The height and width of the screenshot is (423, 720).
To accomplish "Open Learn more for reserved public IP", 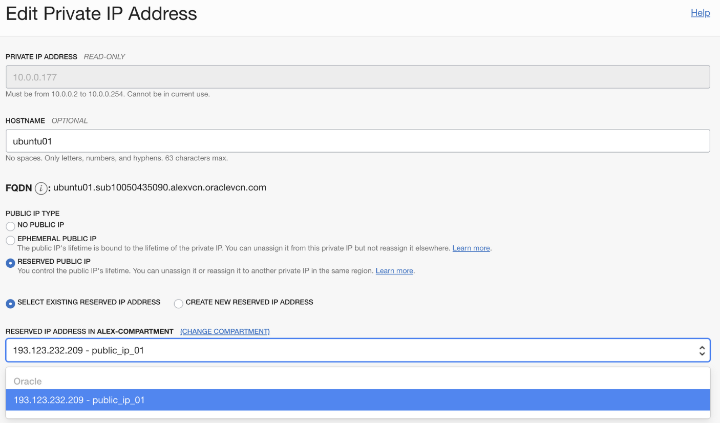I will click(x=394, y=270).
